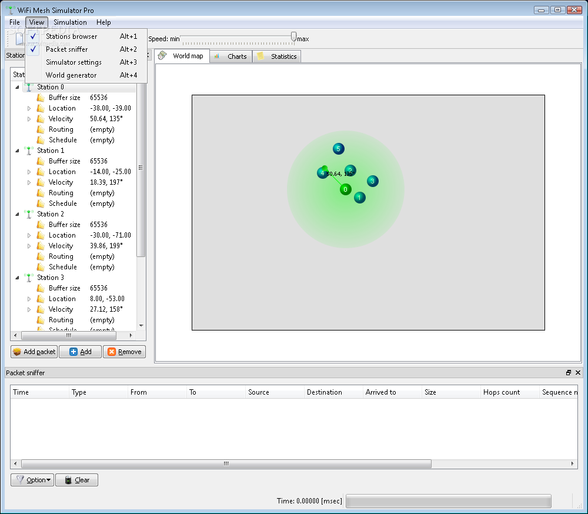Click the simulation time progress bar

tap(449, 501)
